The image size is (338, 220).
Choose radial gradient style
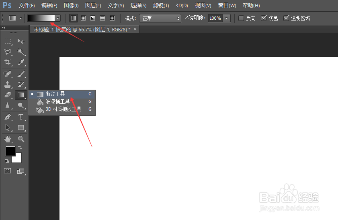pyautogui.click(x=83, y=18)
